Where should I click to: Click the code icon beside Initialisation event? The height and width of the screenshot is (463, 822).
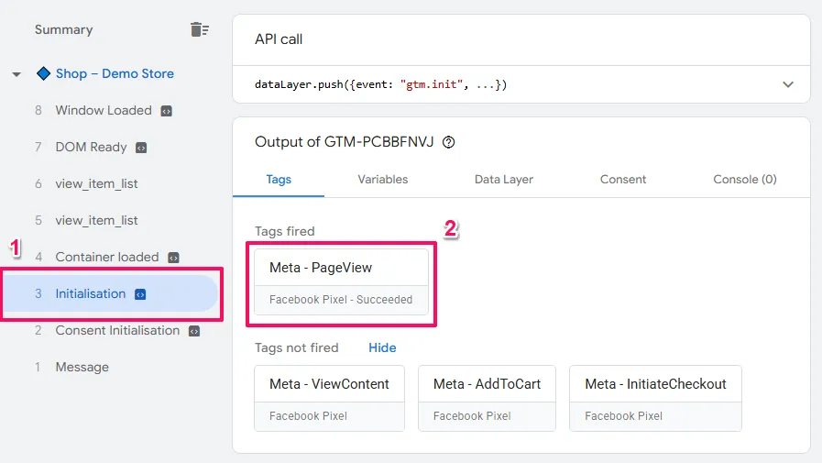[140, 294]
